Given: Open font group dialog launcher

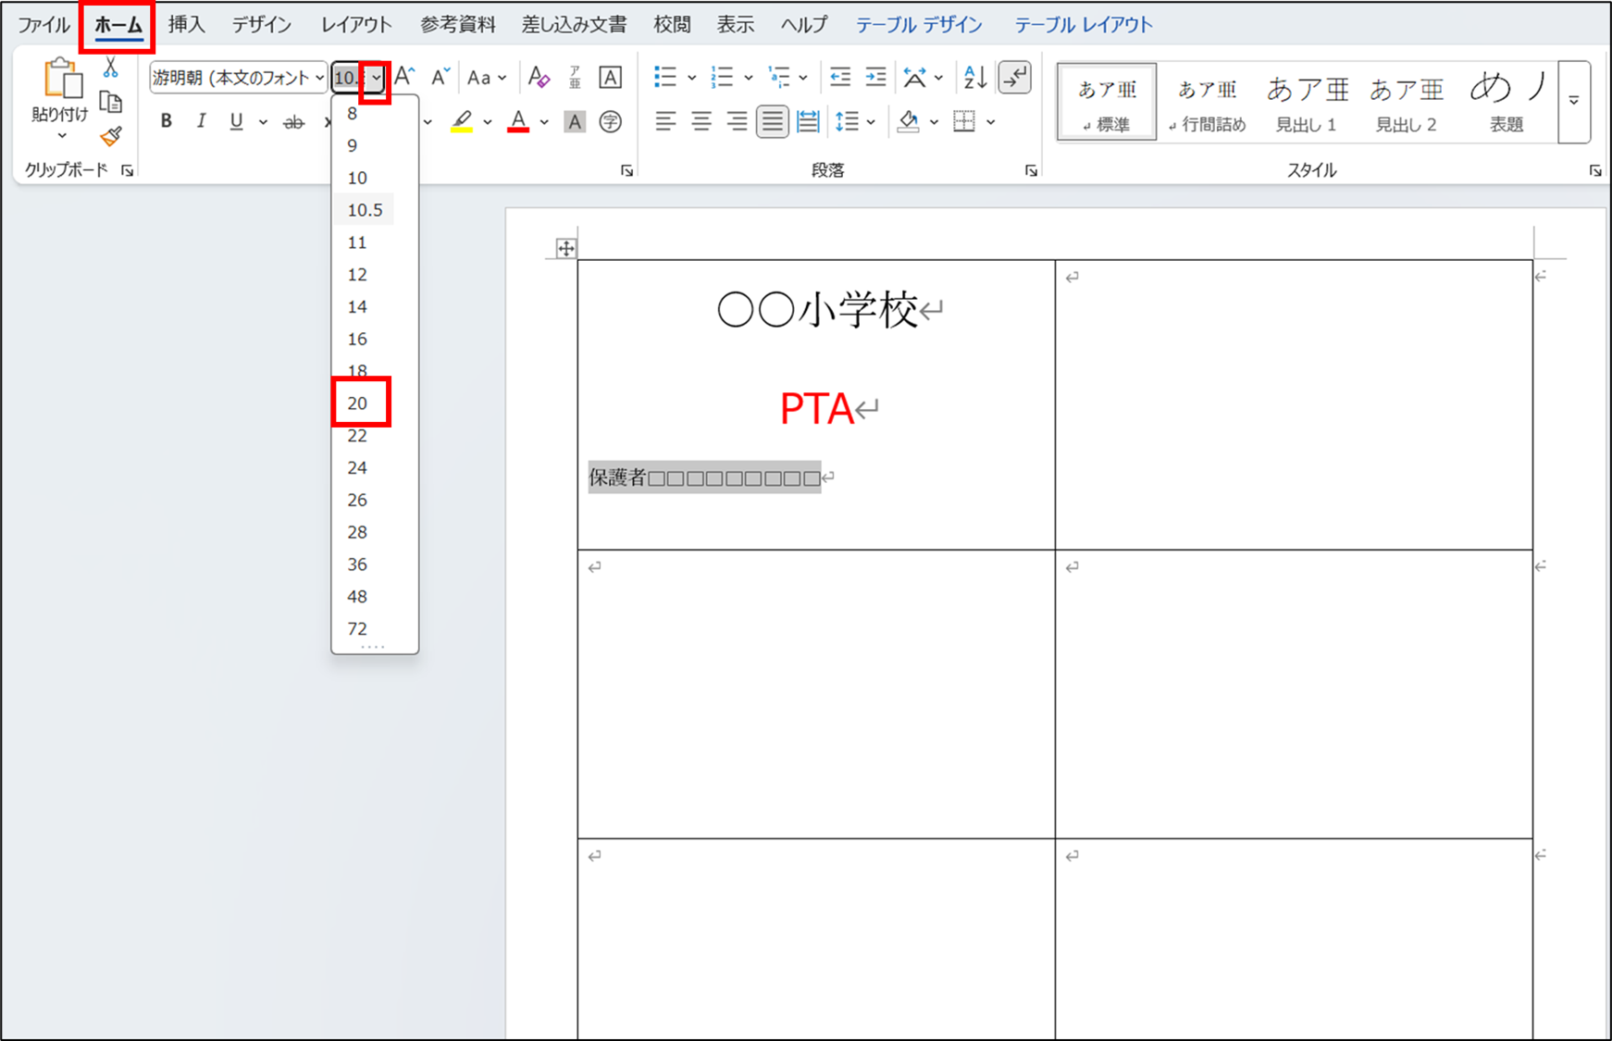Looking at the screenshot, I should pyautogui.click(x=626, y=170).
